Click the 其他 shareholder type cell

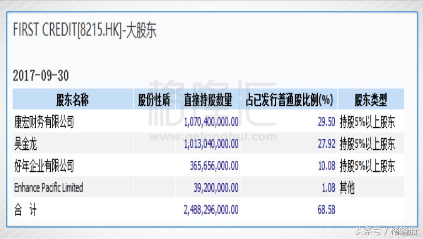coord(347,188)
